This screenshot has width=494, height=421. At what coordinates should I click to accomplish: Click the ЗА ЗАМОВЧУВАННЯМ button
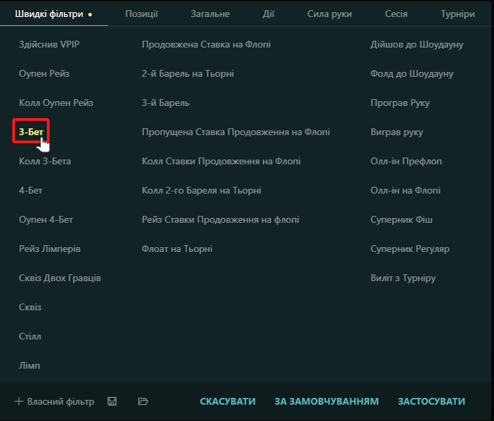pyautogui.click(x=327, y=401)
